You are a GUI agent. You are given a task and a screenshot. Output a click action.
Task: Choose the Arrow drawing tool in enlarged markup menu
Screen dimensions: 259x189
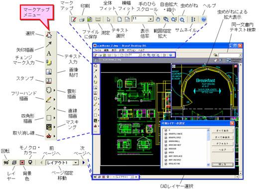pyautogui.click(x=49, y=44)
